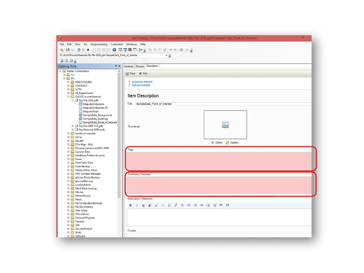Insert bulleted list in description editor

coord(163,205)
